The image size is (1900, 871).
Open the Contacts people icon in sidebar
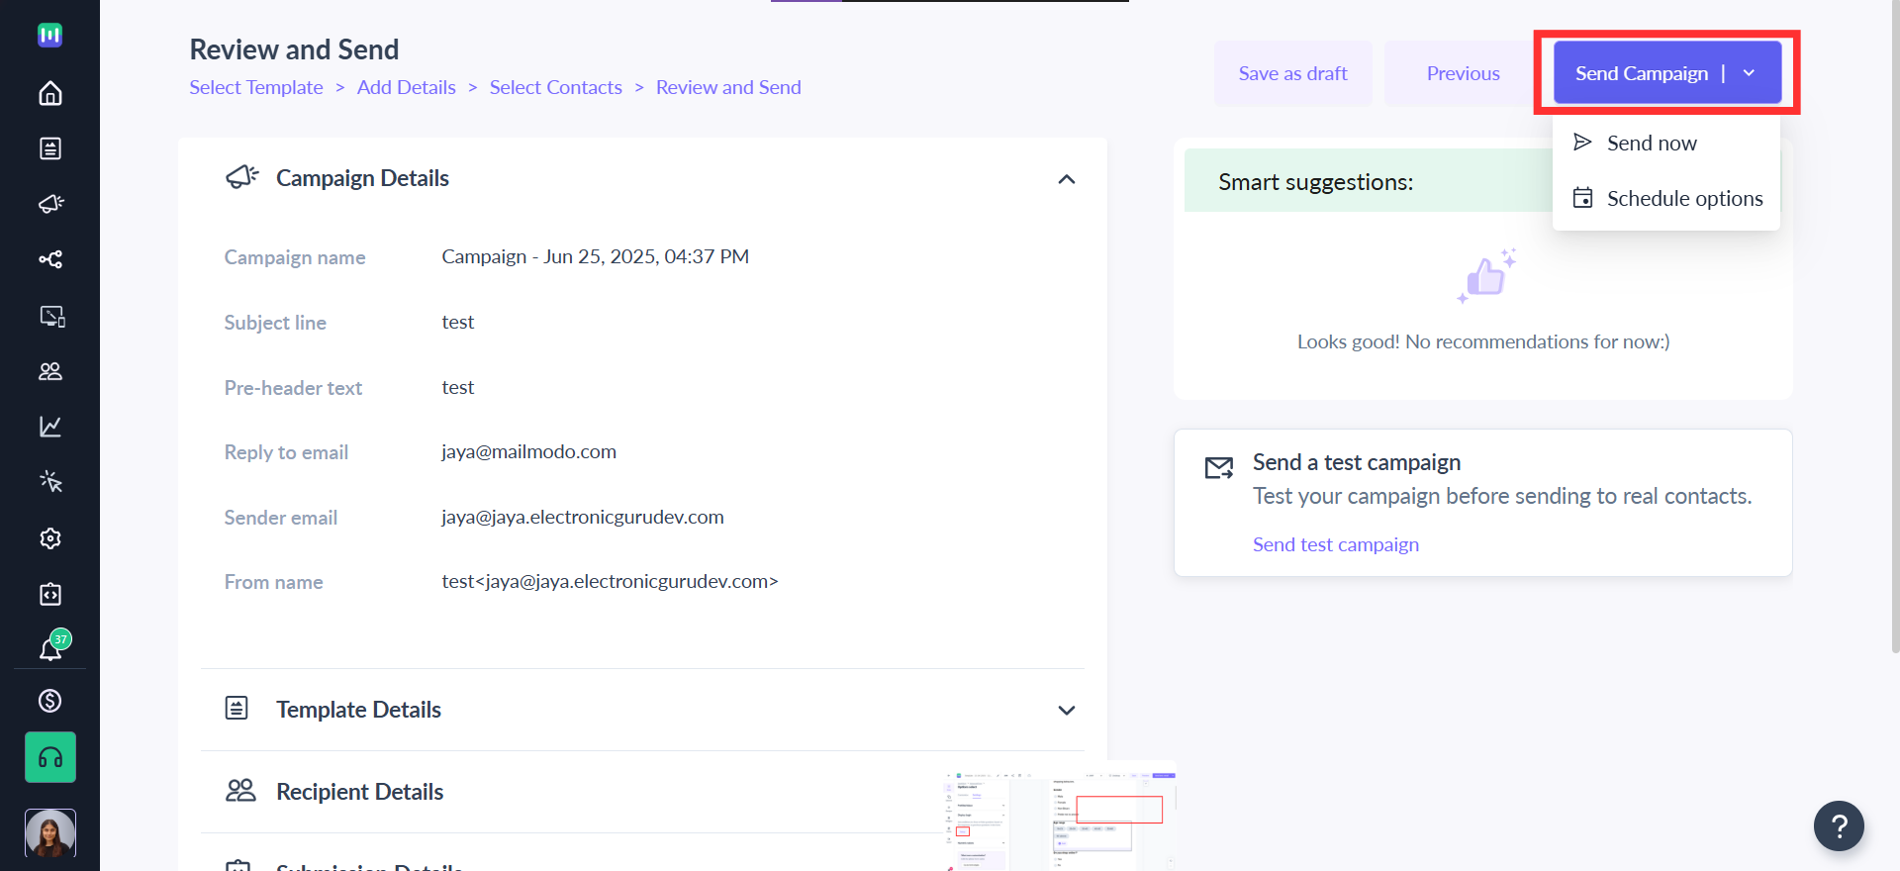coord(49,371)
